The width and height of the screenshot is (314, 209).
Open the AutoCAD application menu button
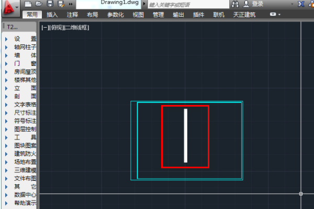[x=10, y=8]
